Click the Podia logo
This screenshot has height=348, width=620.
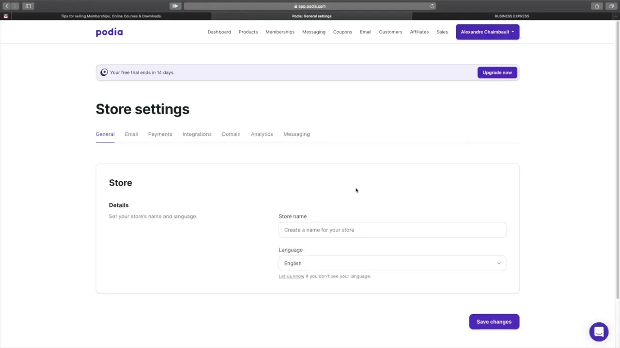click(x=109, y=32)
